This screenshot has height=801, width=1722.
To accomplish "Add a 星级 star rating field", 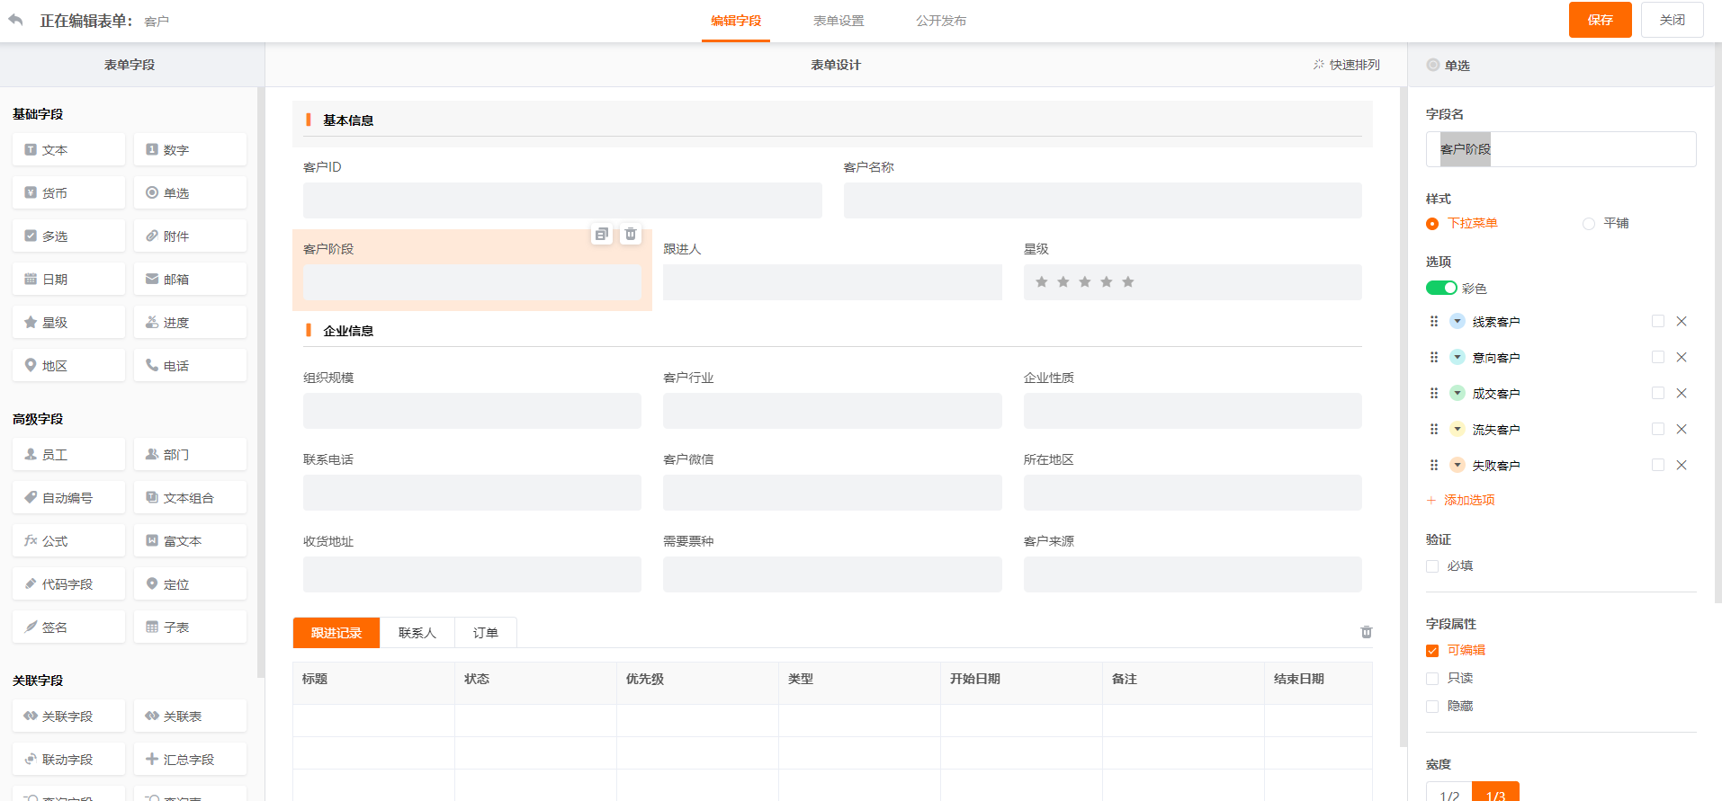I will [68, 322].
